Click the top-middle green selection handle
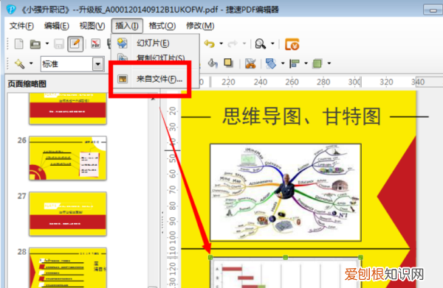The height and width of the screenshot is (288, 443). pos(285,257)
